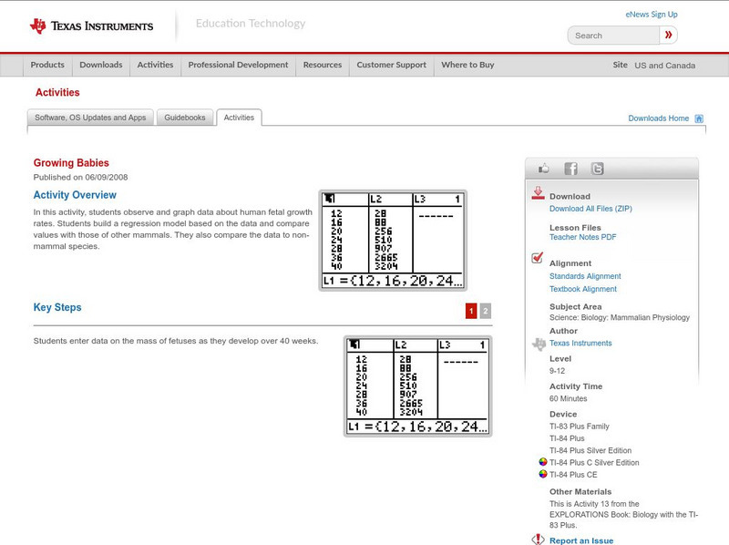Screen dimensions: 729x545
Task: Open the Downloads menu
Action: tap(101, 65)
